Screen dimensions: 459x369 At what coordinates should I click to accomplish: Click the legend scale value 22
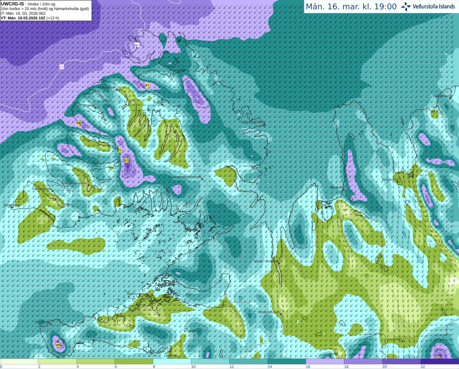pos(423,366)
